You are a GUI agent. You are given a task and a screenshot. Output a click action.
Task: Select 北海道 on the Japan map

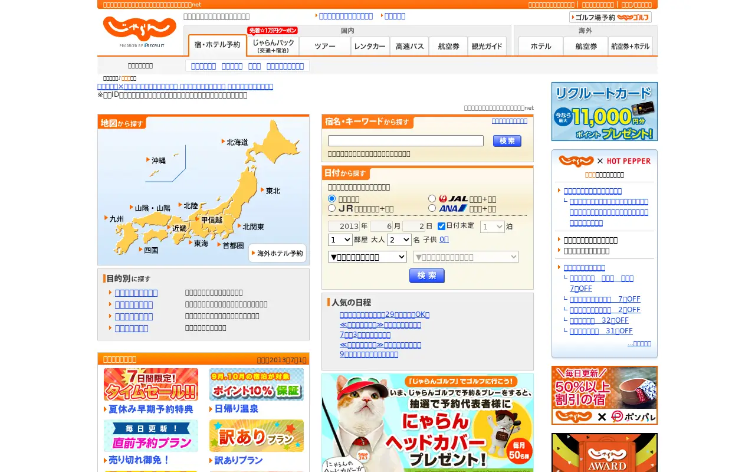pyautogui.click(x=235, y=142)
